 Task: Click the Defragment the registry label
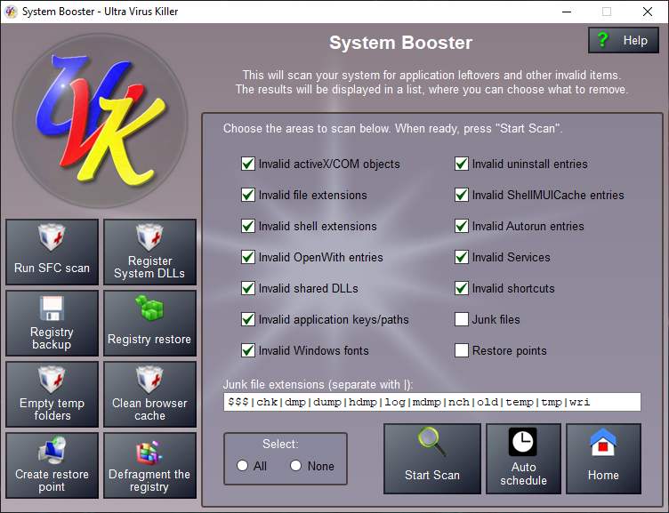coord(149,481)
